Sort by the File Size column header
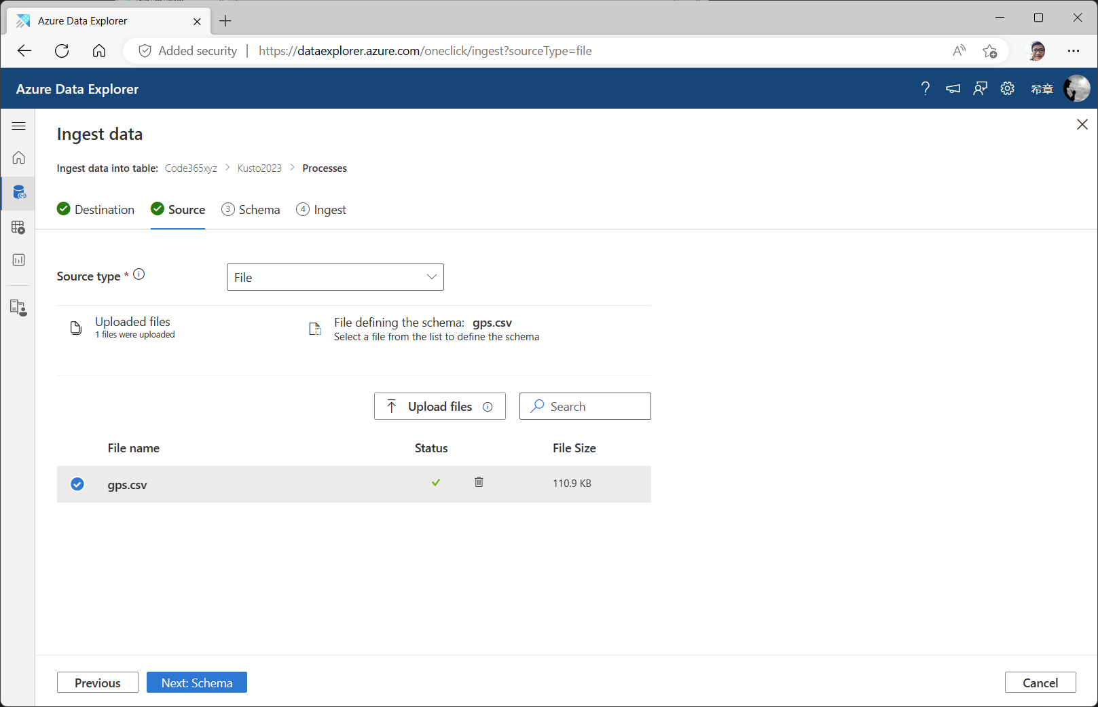 pyautogui.click(x=574, y=448)
